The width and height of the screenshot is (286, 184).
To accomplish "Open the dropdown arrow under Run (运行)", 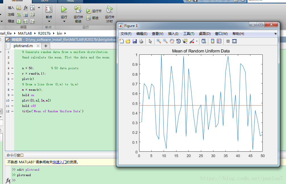I will coord(64,22).
